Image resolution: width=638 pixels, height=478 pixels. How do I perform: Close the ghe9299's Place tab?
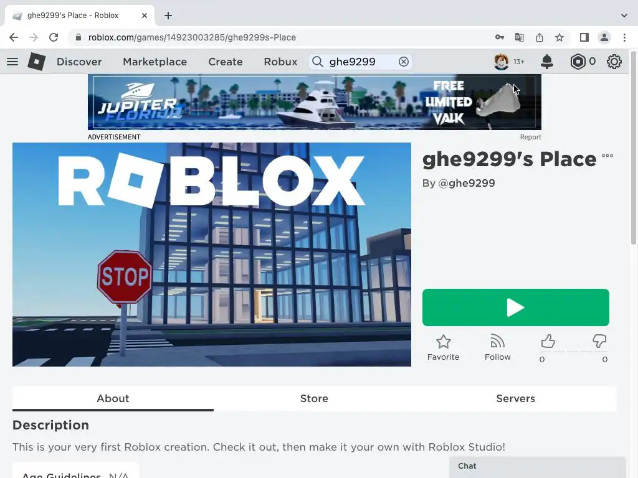point(145,16)
